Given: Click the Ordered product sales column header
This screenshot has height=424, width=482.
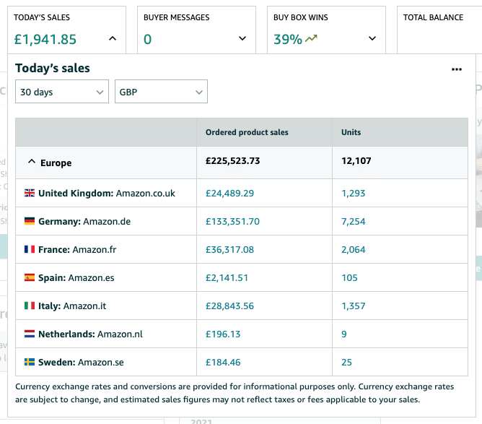Looking at the screenshot, I should [x=247, y=132].
